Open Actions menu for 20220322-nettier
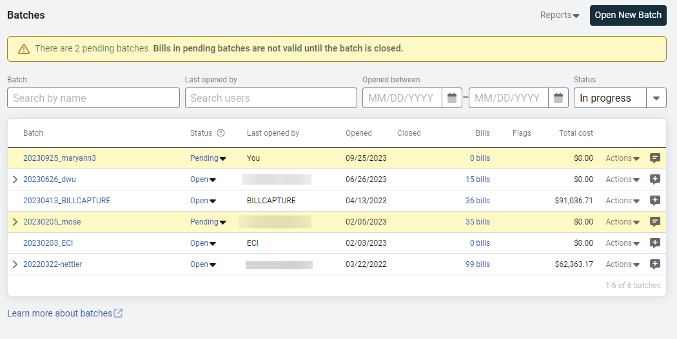Image resolution: width=677 pixels, height=339 pixels. click(623, 264)
